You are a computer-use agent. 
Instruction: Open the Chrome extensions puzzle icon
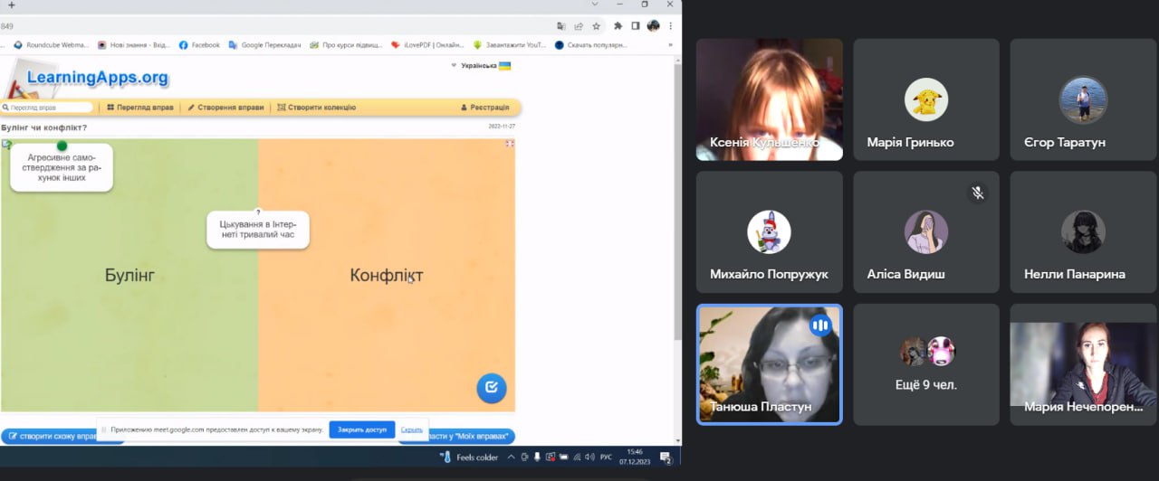[618, 26]
